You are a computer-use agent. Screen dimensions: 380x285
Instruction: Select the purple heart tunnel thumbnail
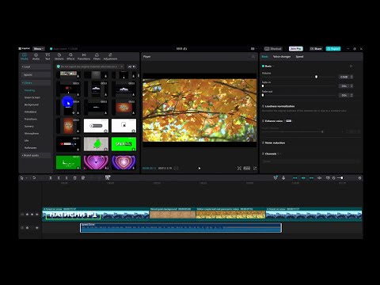click(x=96, y=162)
